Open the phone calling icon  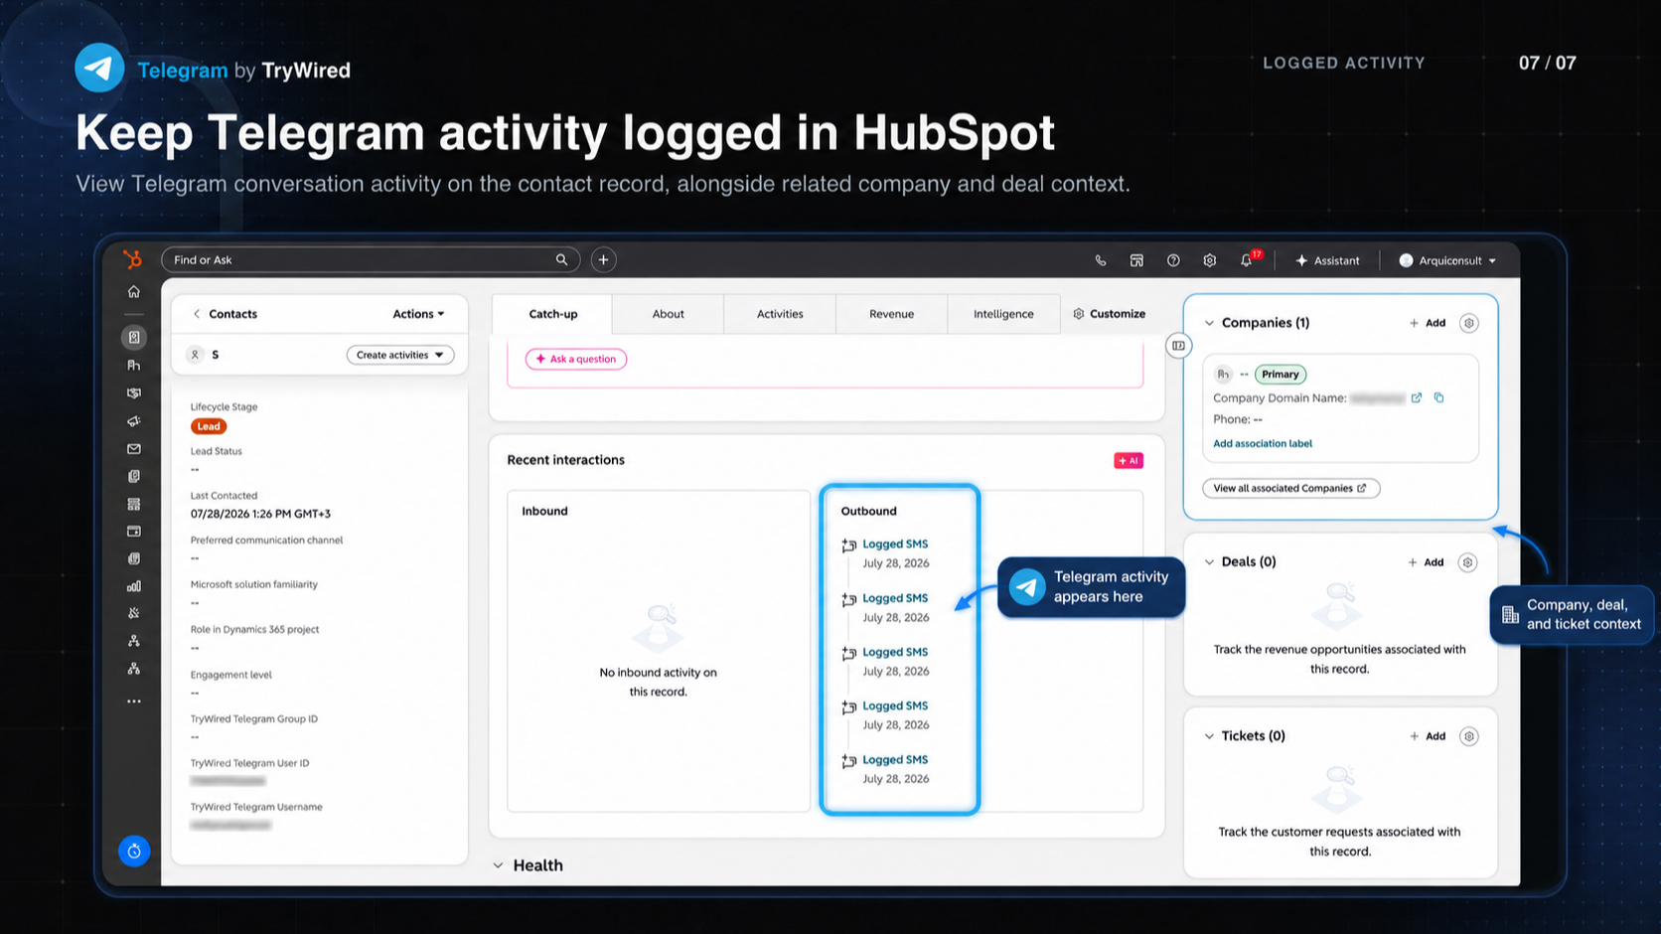click(1101, 260)
